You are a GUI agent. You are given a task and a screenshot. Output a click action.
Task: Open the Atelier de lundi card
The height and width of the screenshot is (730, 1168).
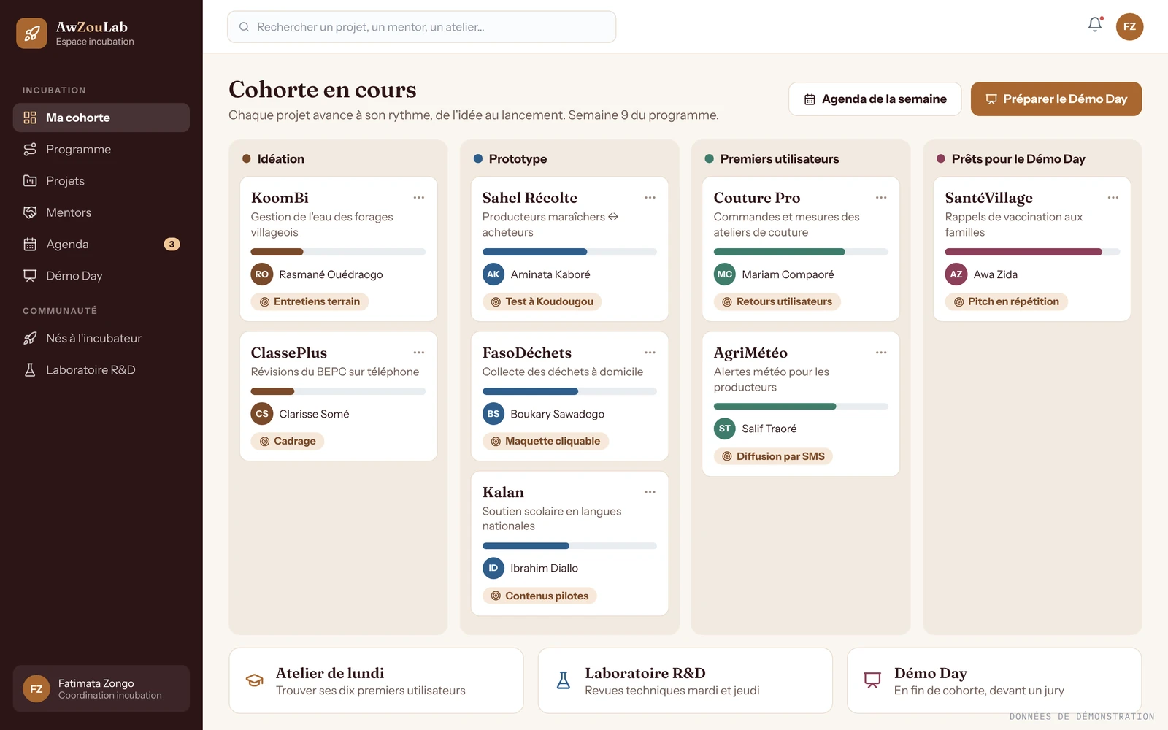pyautogui.click(x=376, y=680)
